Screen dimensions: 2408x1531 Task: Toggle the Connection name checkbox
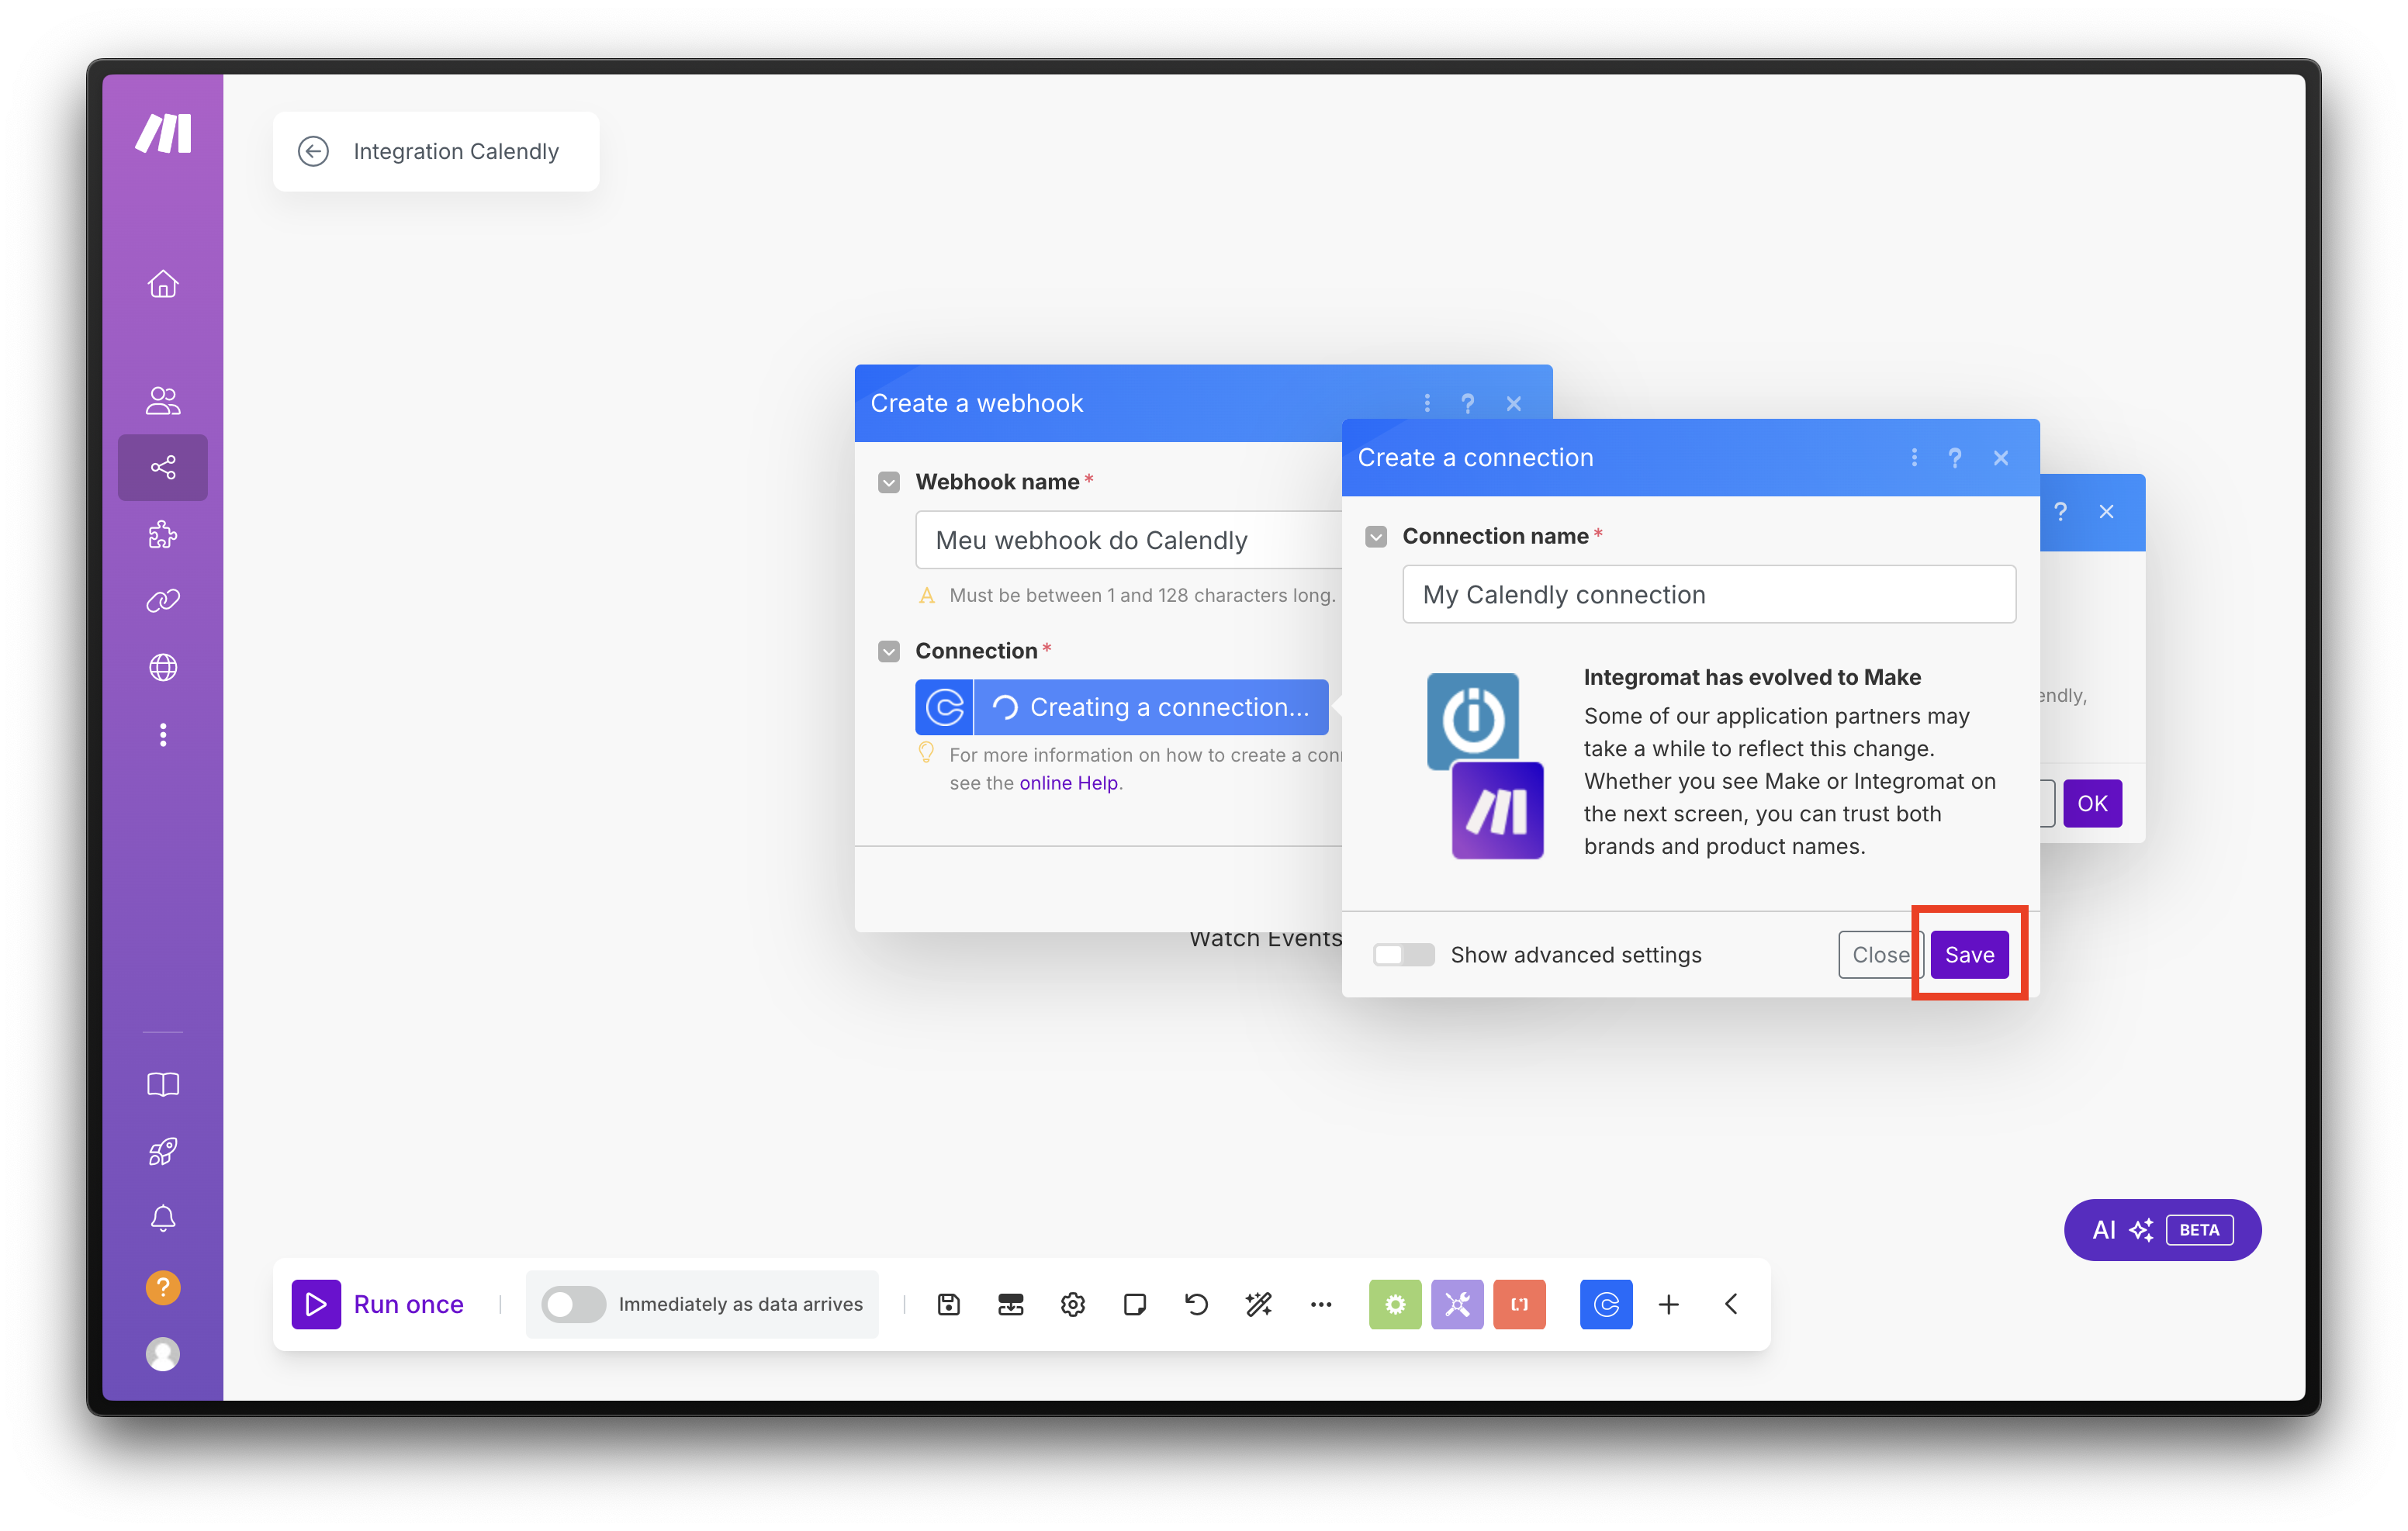tap(1376, 537)
